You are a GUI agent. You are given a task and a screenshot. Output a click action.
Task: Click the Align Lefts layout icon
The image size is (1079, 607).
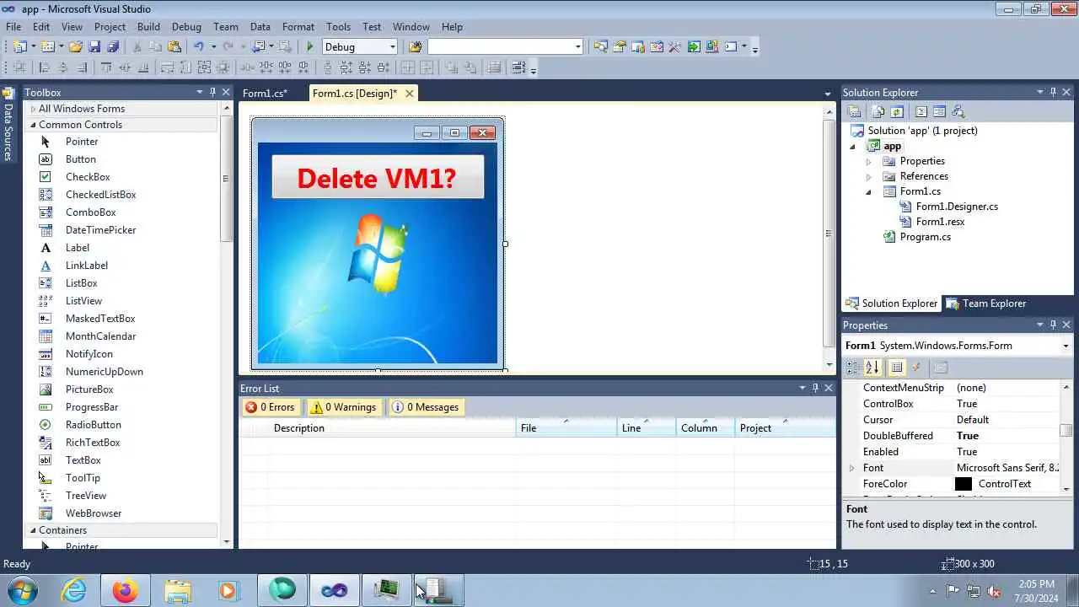pos(44,68)
